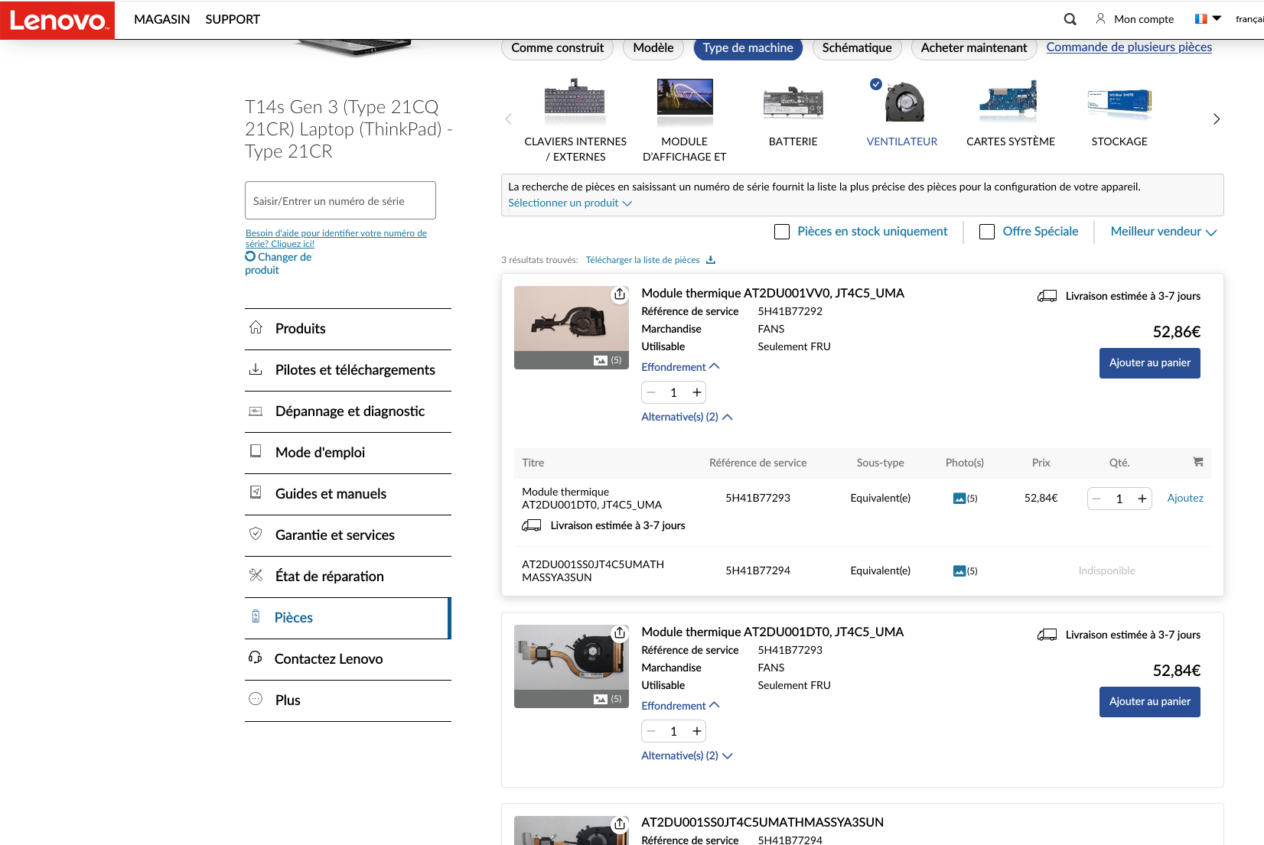Open the Meilleur vendeur sort dropdown
Screen dimensions: 1264x845
point(1163,232)
